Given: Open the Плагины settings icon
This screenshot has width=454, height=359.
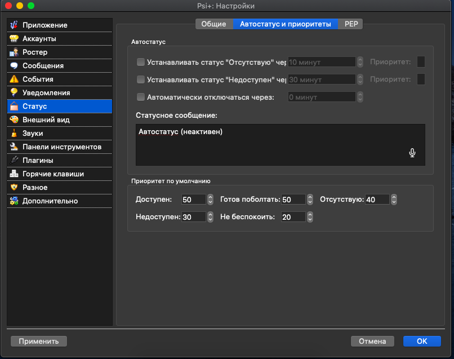Looking at the screenshot, I should click(14, 161).
